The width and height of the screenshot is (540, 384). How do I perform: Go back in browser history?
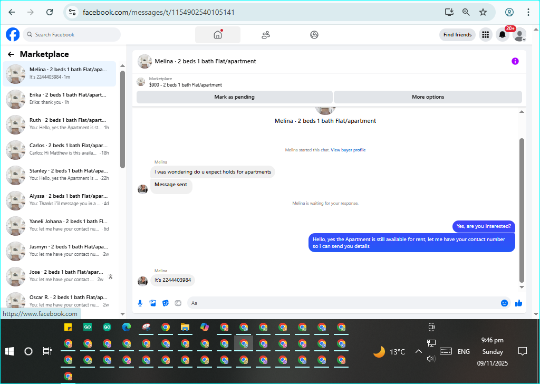12,12
